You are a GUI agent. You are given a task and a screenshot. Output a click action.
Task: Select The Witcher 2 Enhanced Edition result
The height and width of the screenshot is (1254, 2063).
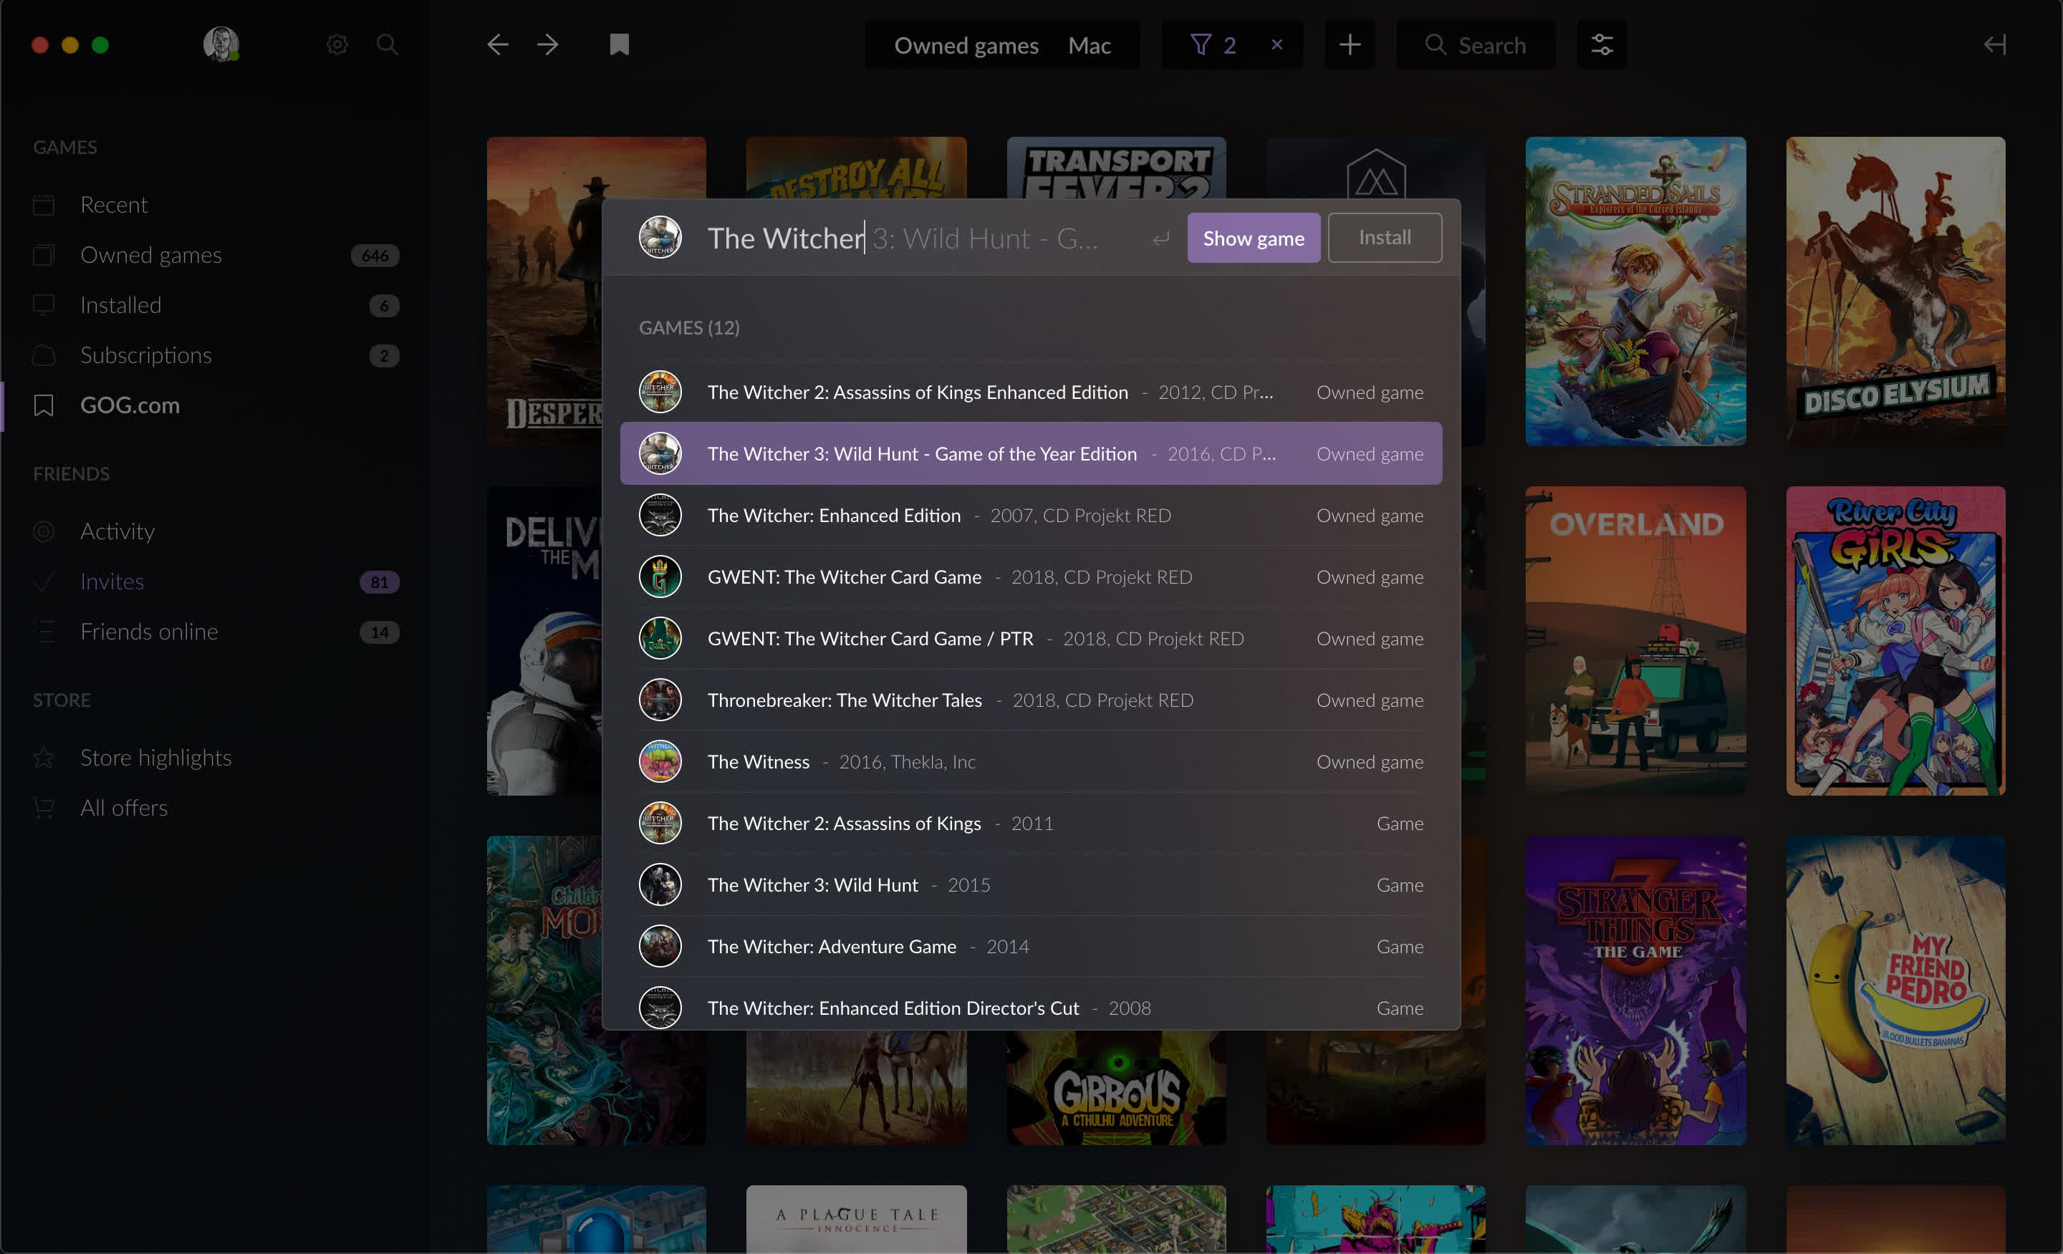tap(918, 392)
